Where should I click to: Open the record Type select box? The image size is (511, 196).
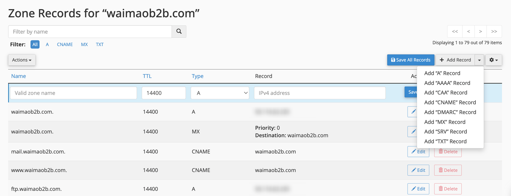click(220, 93)
